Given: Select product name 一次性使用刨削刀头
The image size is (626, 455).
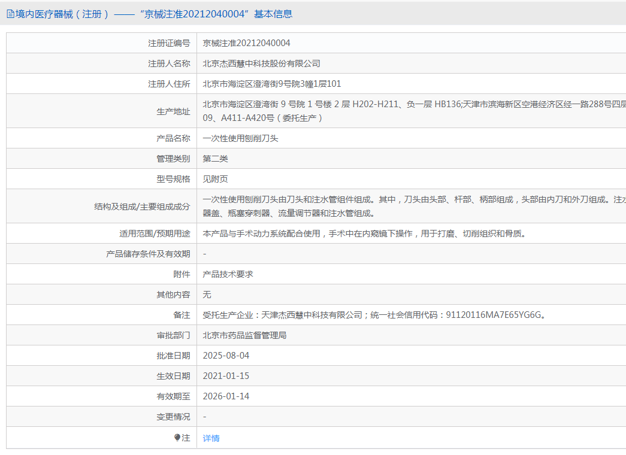Looking at the screenshot, I should click(x=240, y=138).
